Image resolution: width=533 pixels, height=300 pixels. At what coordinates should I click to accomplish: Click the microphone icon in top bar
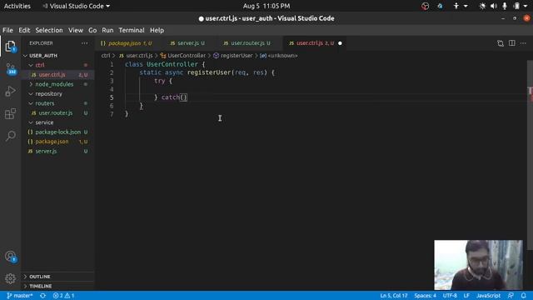click(x=505, y=6)
